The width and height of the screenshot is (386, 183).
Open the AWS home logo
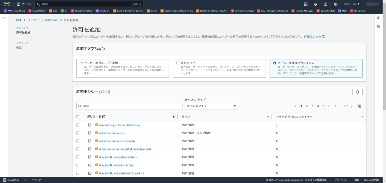point(6,4)
